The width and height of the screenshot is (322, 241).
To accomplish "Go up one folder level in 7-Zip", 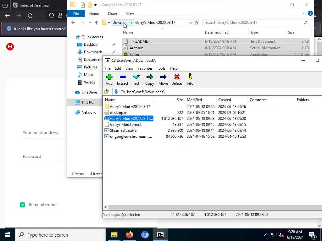I will pos(107,92).
